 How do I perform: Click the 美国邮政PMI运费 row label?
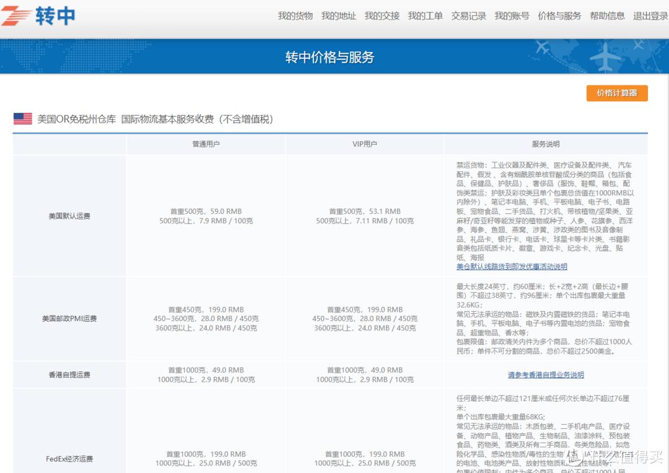coord(69,319)
